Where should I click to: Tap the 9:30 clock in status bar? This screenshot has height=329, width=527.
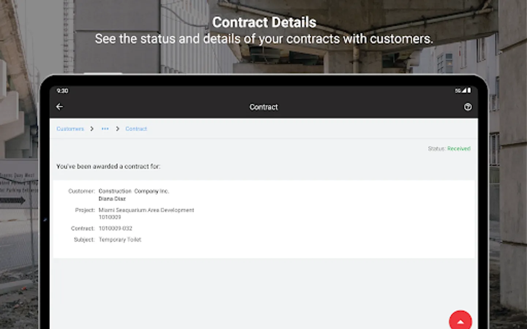pos(63,91)
